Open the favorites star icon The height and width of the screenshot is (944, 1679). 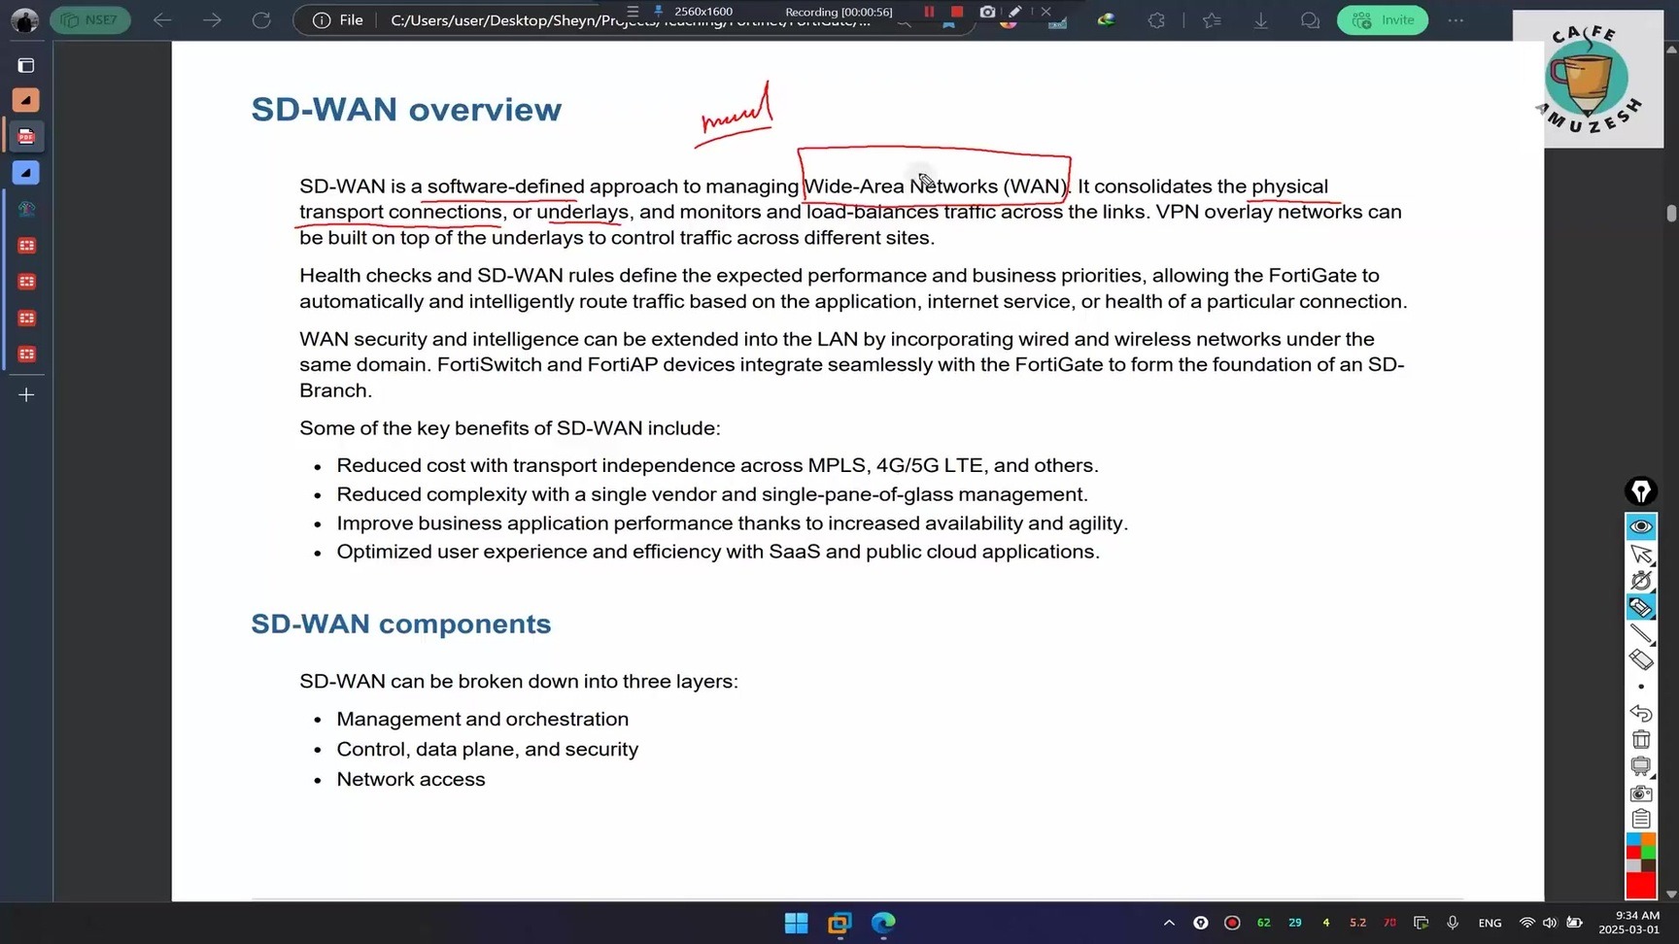[x=1212, y=19]
